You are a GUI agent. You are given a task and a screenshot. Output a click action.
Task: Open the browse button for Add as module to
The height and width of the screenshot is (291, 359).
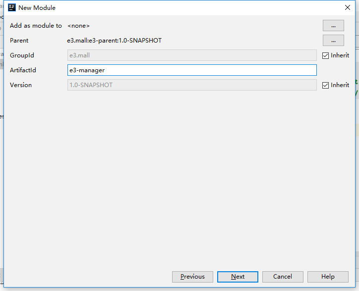333,26
